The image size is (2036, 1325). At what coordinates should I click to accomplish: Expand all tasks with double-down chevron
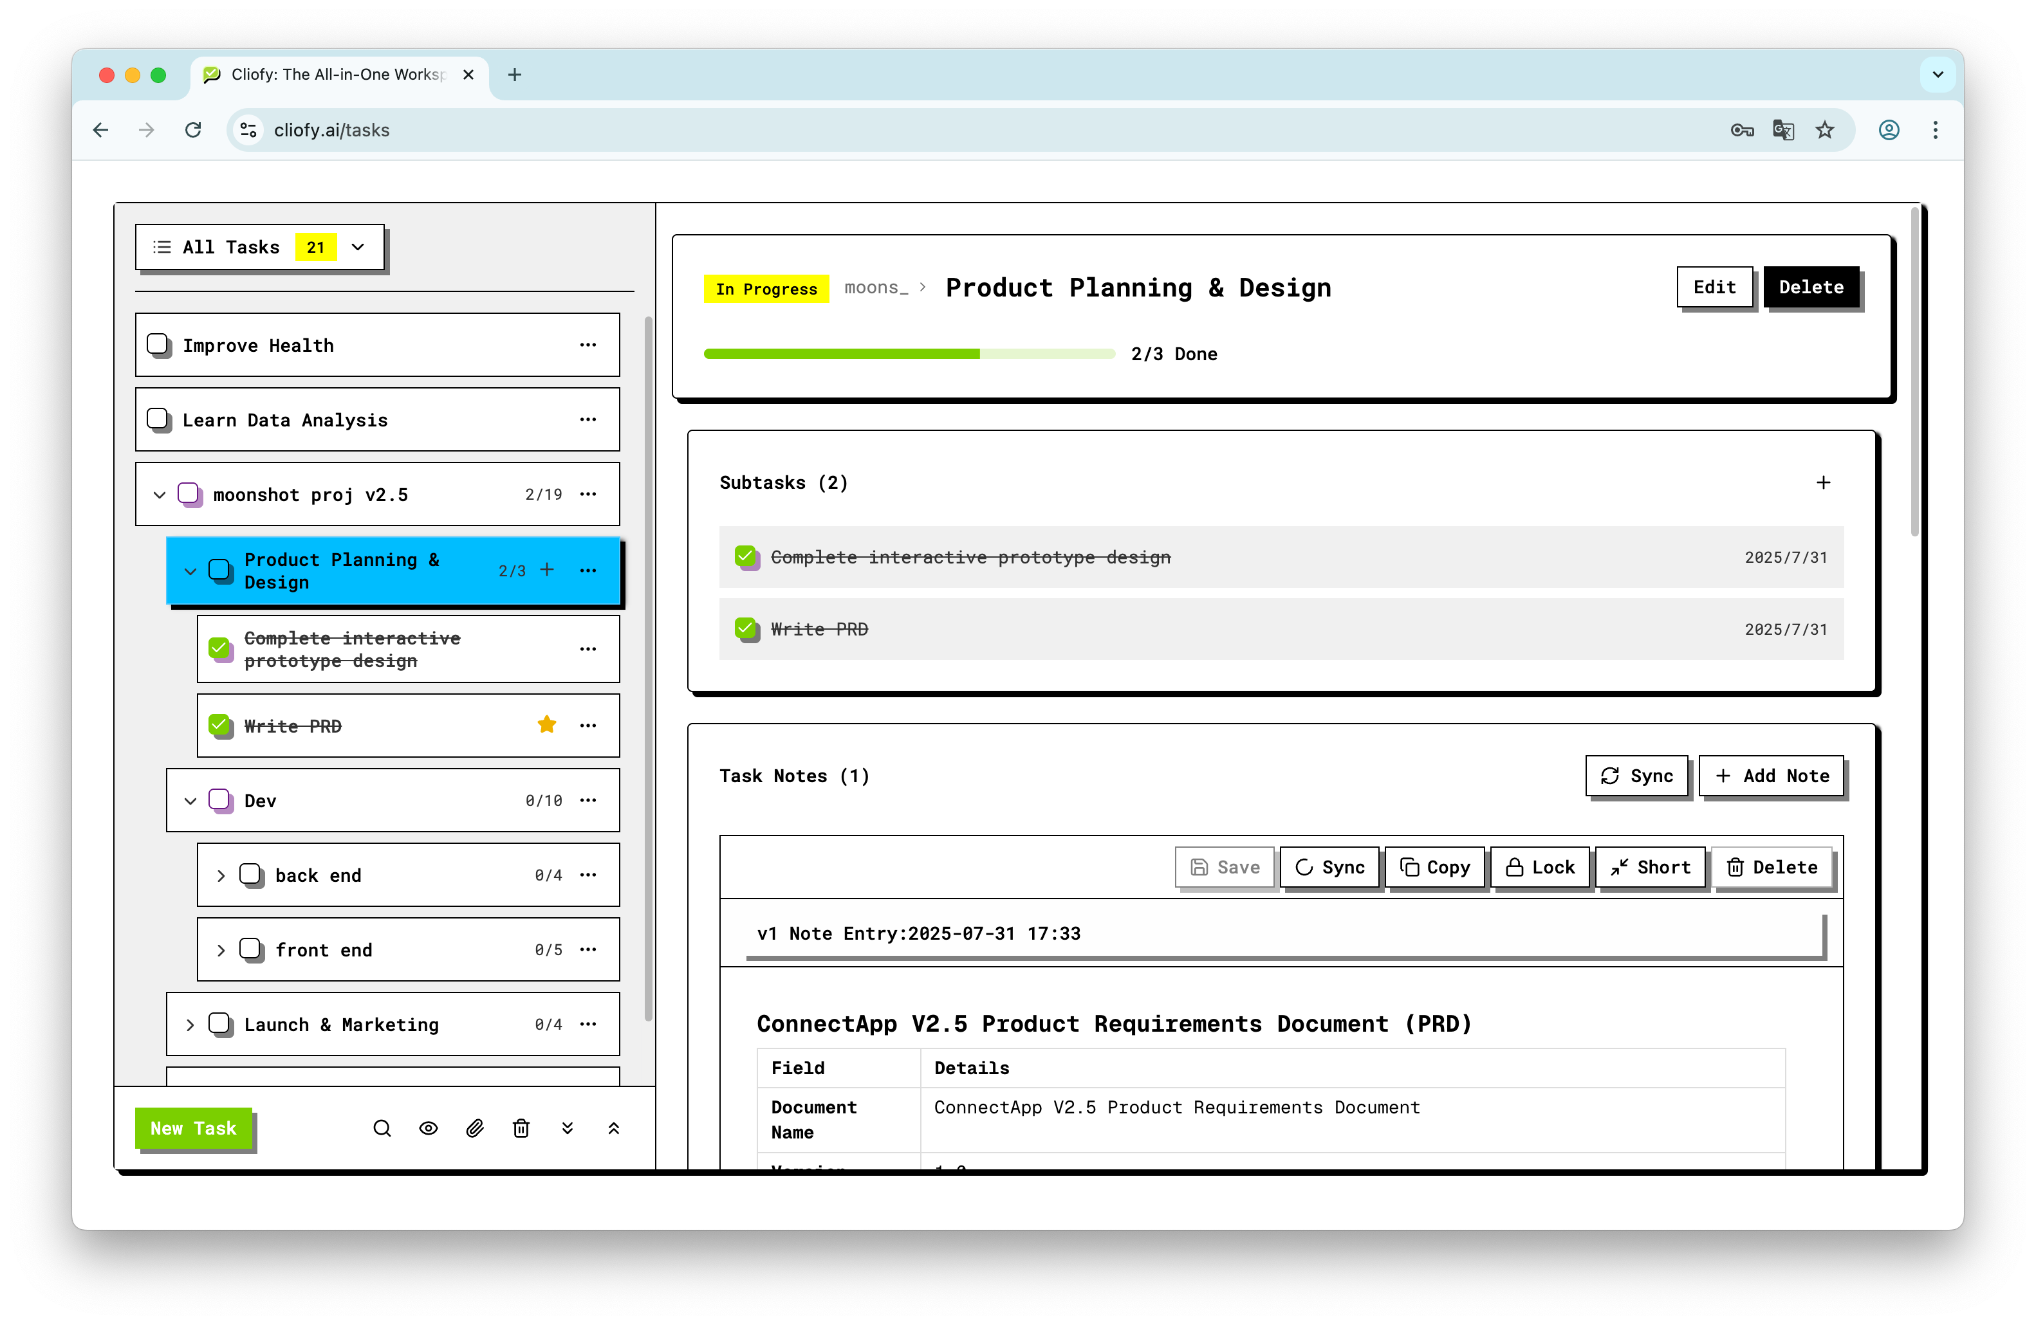[567, 1128]
